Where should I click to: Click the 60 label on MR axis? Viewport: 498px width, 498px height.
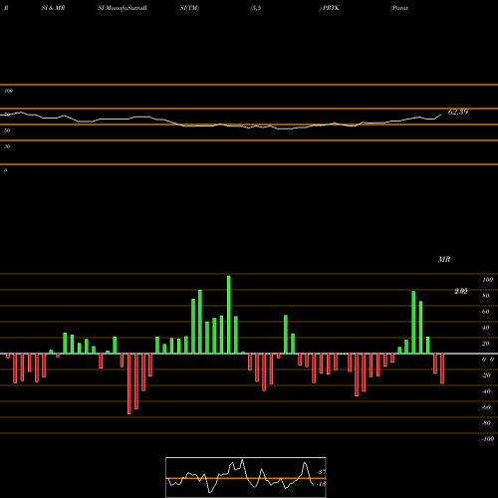pos(486,312)
